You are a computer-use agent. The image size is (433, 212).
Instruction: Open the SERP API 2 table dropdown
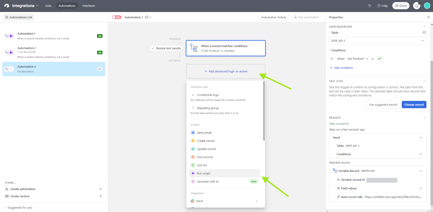(x=378, y=41)
